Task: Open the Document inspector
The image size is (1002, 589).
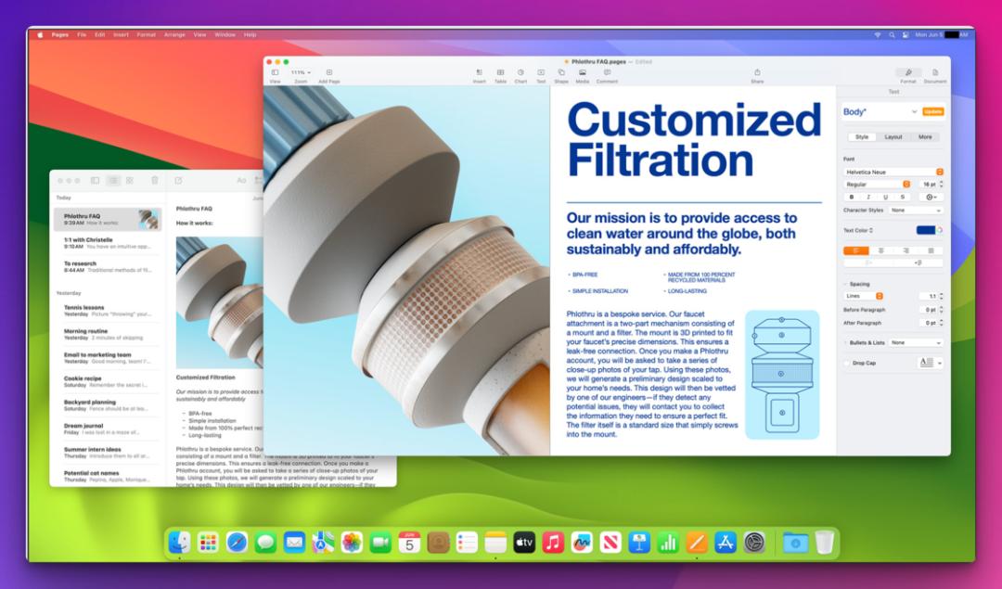Action: pyautogui.click(x=935, y=73)
